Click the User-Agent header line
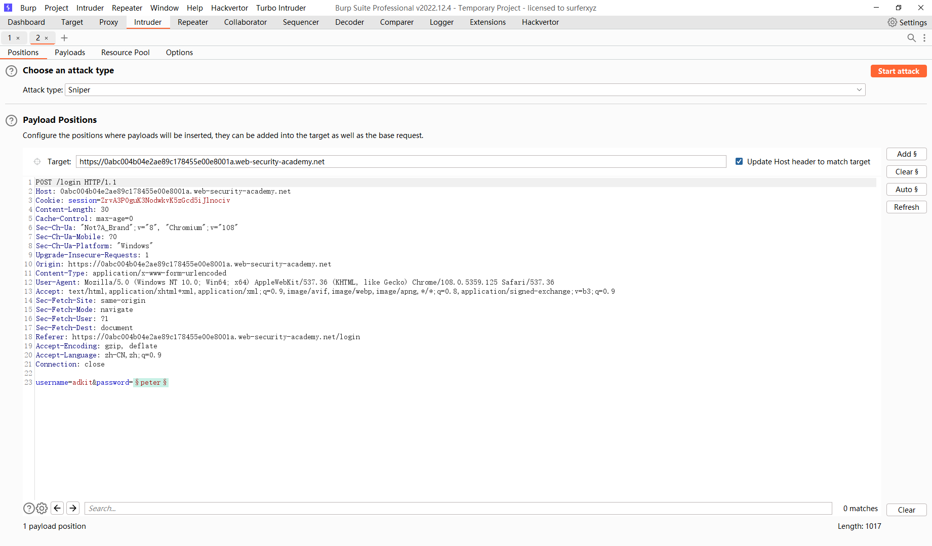Screen dimensions: 932x546 (x=295, y=283)
